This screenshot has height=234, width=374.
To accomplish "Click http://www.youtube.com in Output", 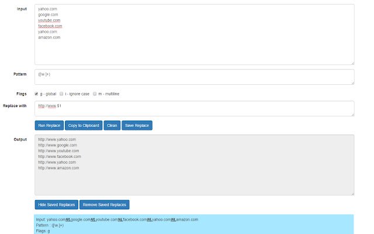I will pos(58,151).
